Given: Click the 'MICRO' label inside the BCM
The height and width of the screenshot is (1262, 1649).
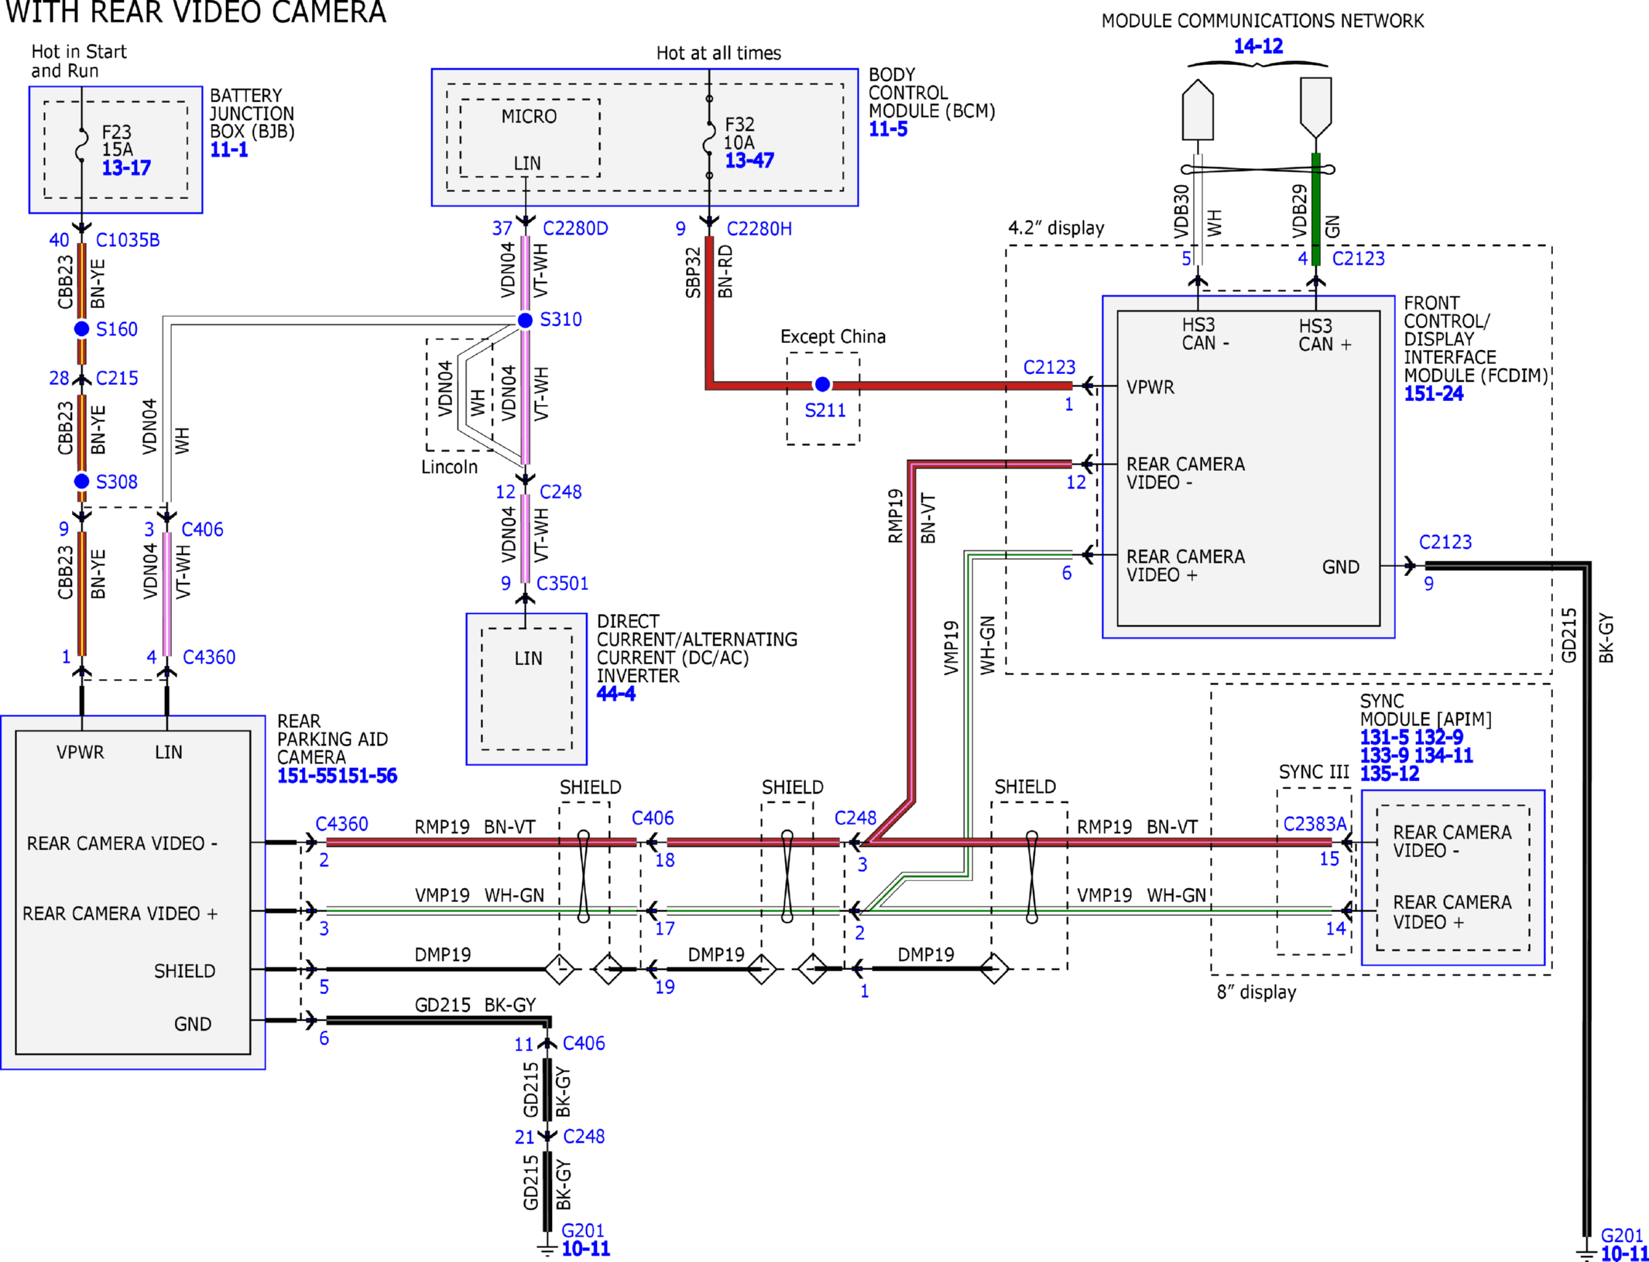Looking at the screenshot, I should pyautogui.click(x=529, y=116).
